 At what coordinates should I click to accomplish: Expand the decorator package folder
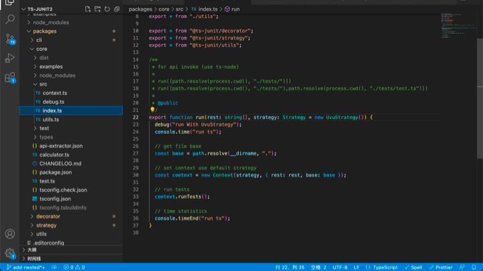[x=71, y=216]
